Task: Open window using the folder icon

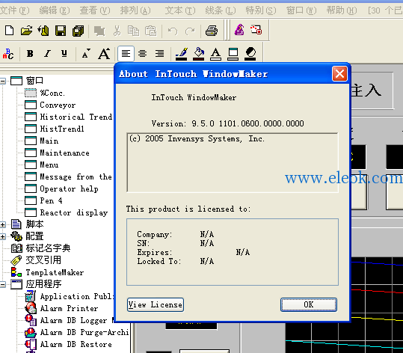Action: [26, 31]
